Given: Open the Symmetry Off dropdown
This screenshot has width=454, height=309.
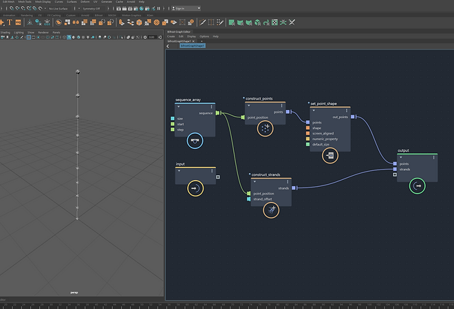Looking at the screenshot, I should [x=94, y=8].
